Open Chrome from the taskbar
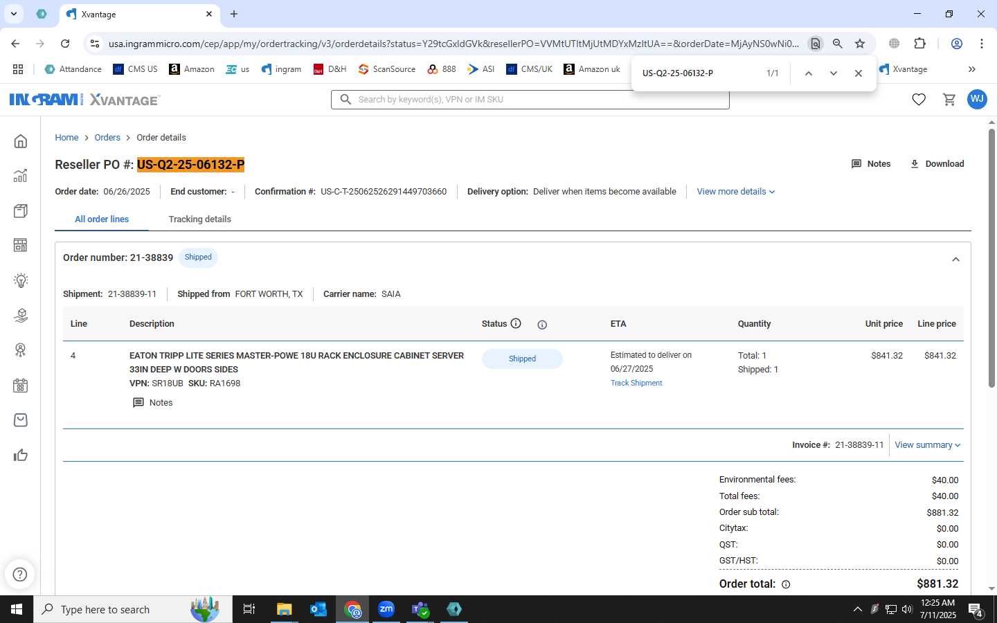The image size is (997, 623). [x=353, y=609]
